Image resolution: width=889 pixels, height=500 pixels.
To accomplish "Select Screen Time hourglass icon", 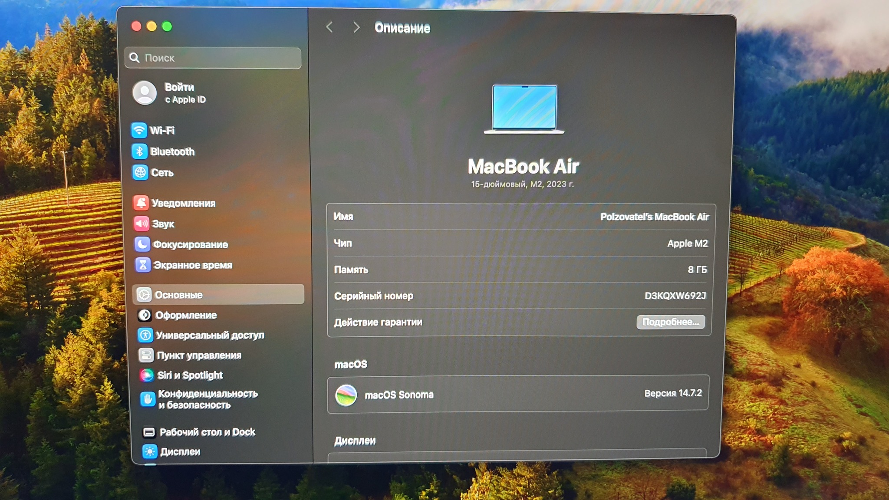I will point(143,265).
